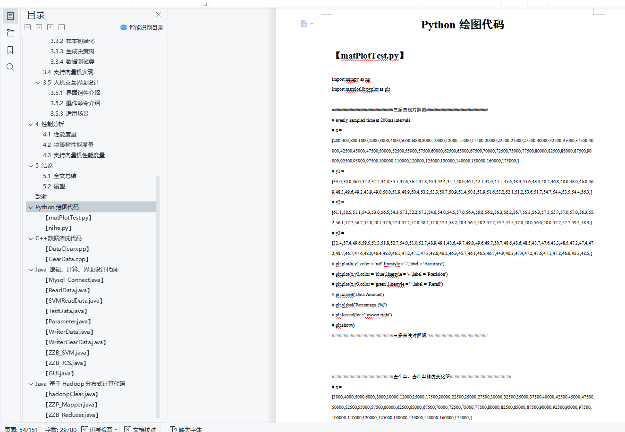Image resolution: width=625 pixels, height=432 pixels.
Task: Collapse the 4 性能分析 section
Action: click(x=31, y=124)
